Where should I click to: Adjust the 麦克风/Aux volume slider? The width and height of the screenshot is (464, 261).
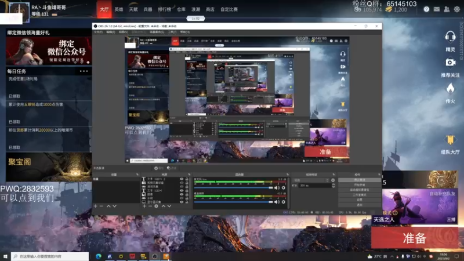tap(233, 187)
